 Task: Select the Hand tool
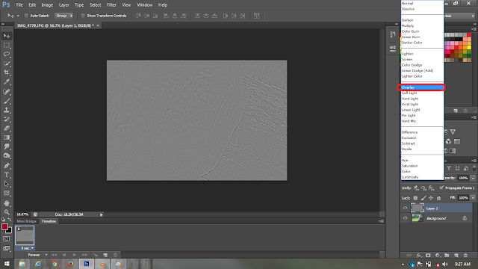tap(7, 203)
